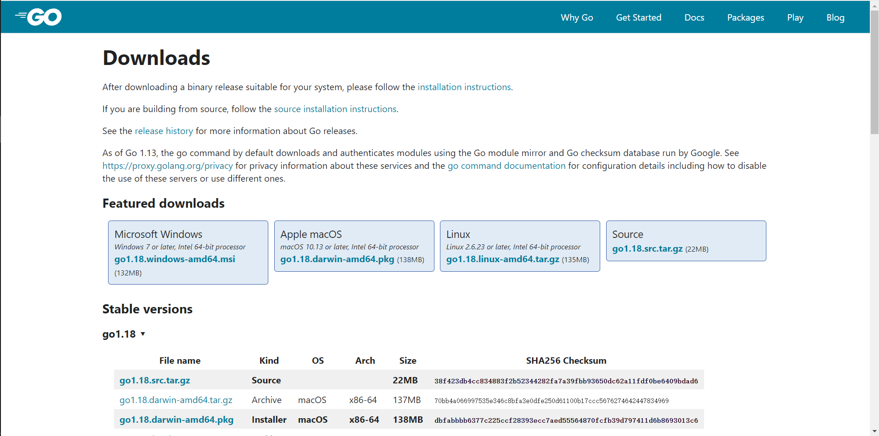Screen dimensions: 879x436
Task: Click go1.18.darwin-amd64.pkg table row link
Action: tap(176, 420)
